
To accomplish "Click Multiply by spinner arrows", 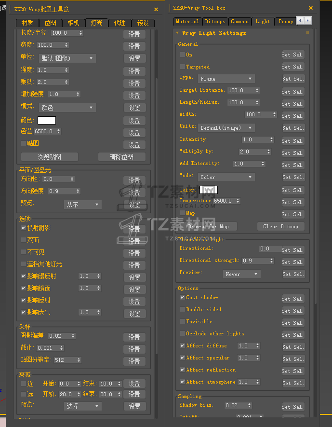I will pos(269,152).
